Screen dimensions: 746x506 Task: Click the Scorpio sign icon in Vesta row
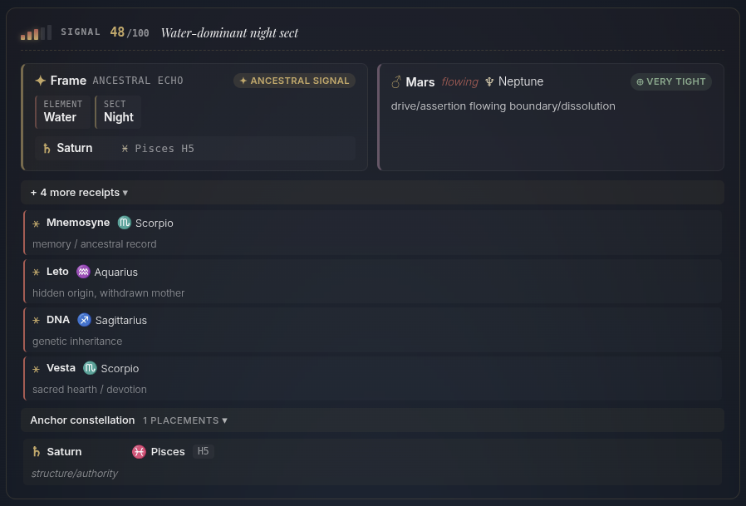click(x=90, y=368)
